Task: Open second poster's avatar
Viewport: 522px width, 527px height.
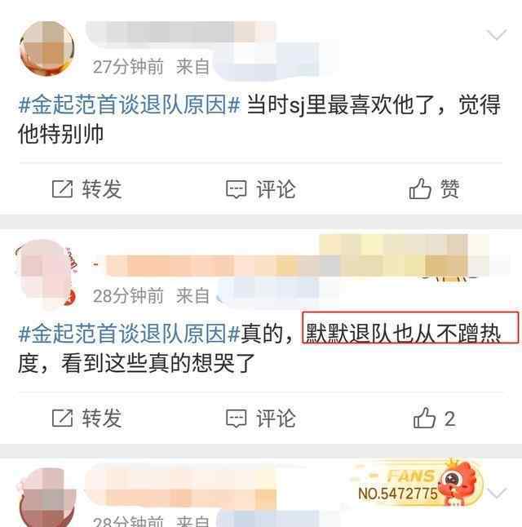Action: (46, 273)
